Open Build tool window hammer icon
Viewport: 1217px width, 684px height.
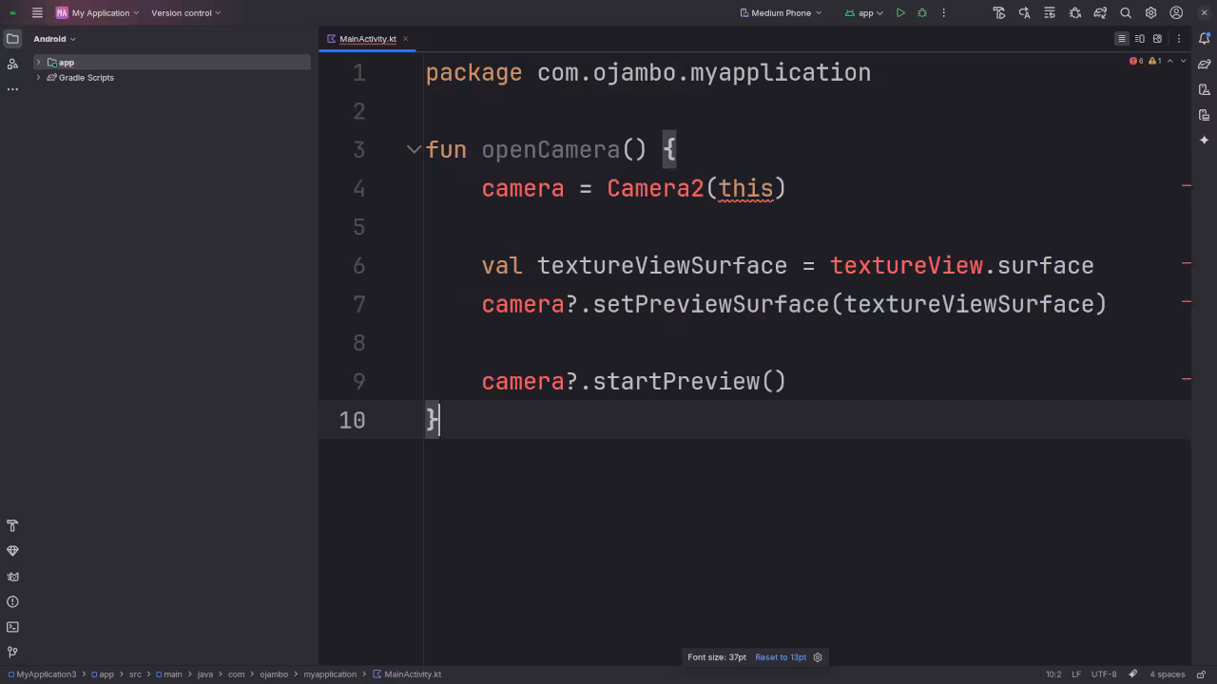(x=12, y=525)
